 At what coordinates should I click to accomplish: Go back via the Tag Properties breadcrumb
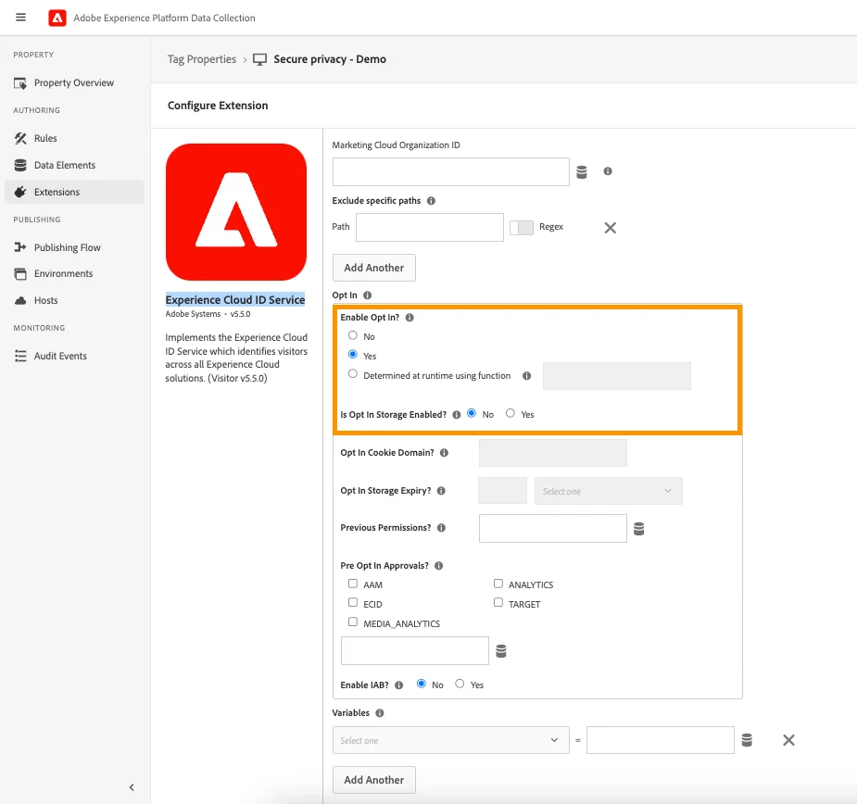(202, 58)
